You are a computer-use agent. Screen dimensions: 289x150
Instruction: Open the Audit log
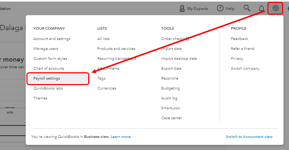click(169, 98)
